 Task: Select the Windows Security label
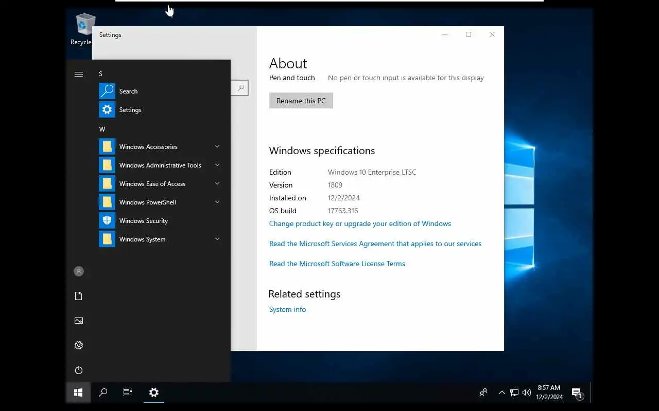point(144,220)
